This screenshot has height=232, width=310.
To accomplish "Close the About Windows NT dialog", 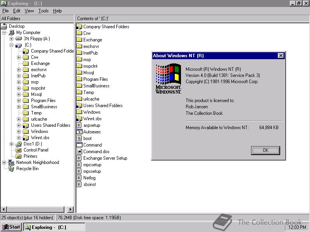I will click(281, 56).
